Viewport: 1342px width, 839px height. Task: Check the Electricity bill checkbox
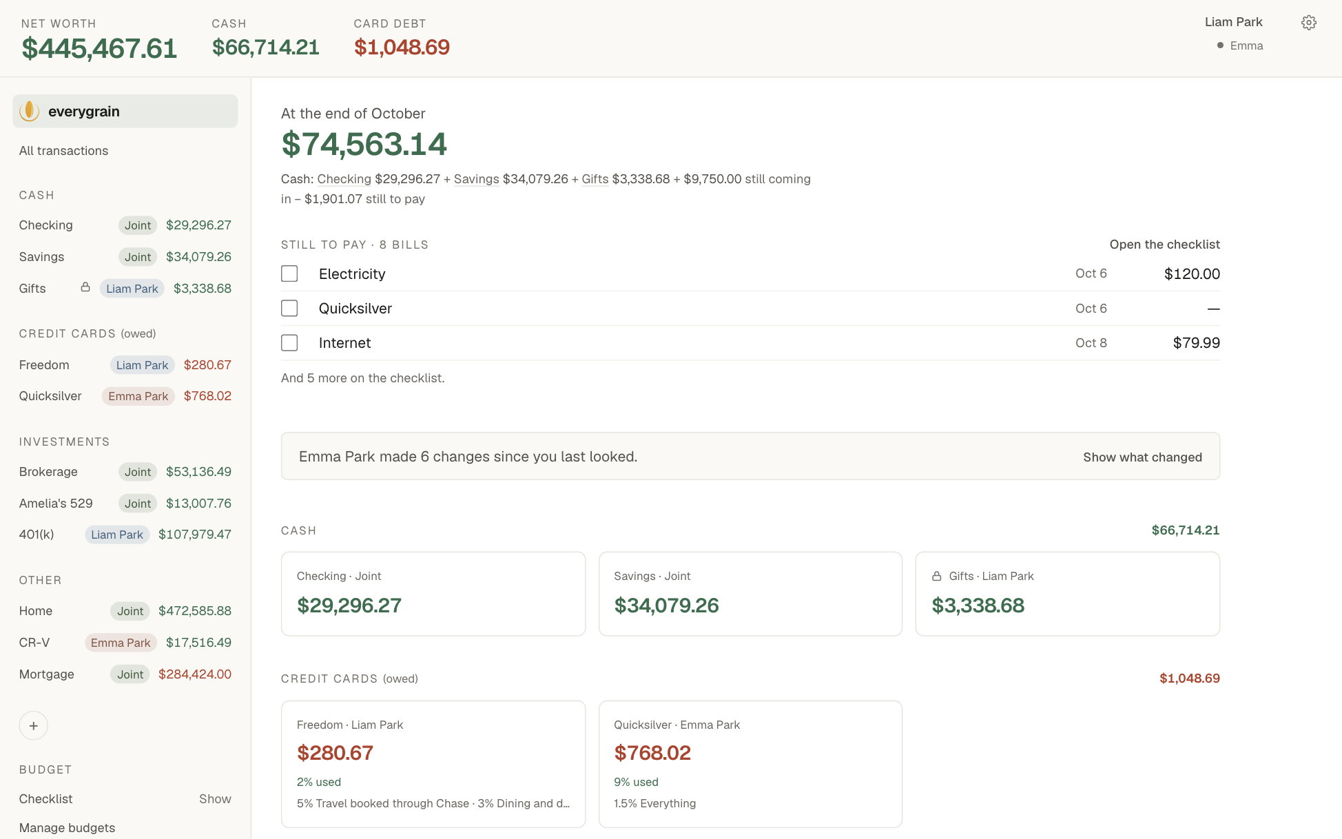289,273
